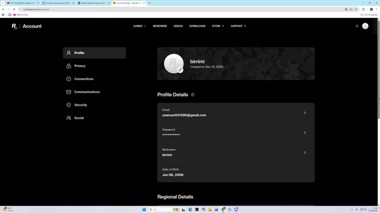Viewport: 380px width, 213px height.
Task: Click the Date of Birth value Jun 06, 2006
Action: coord(173,175)
